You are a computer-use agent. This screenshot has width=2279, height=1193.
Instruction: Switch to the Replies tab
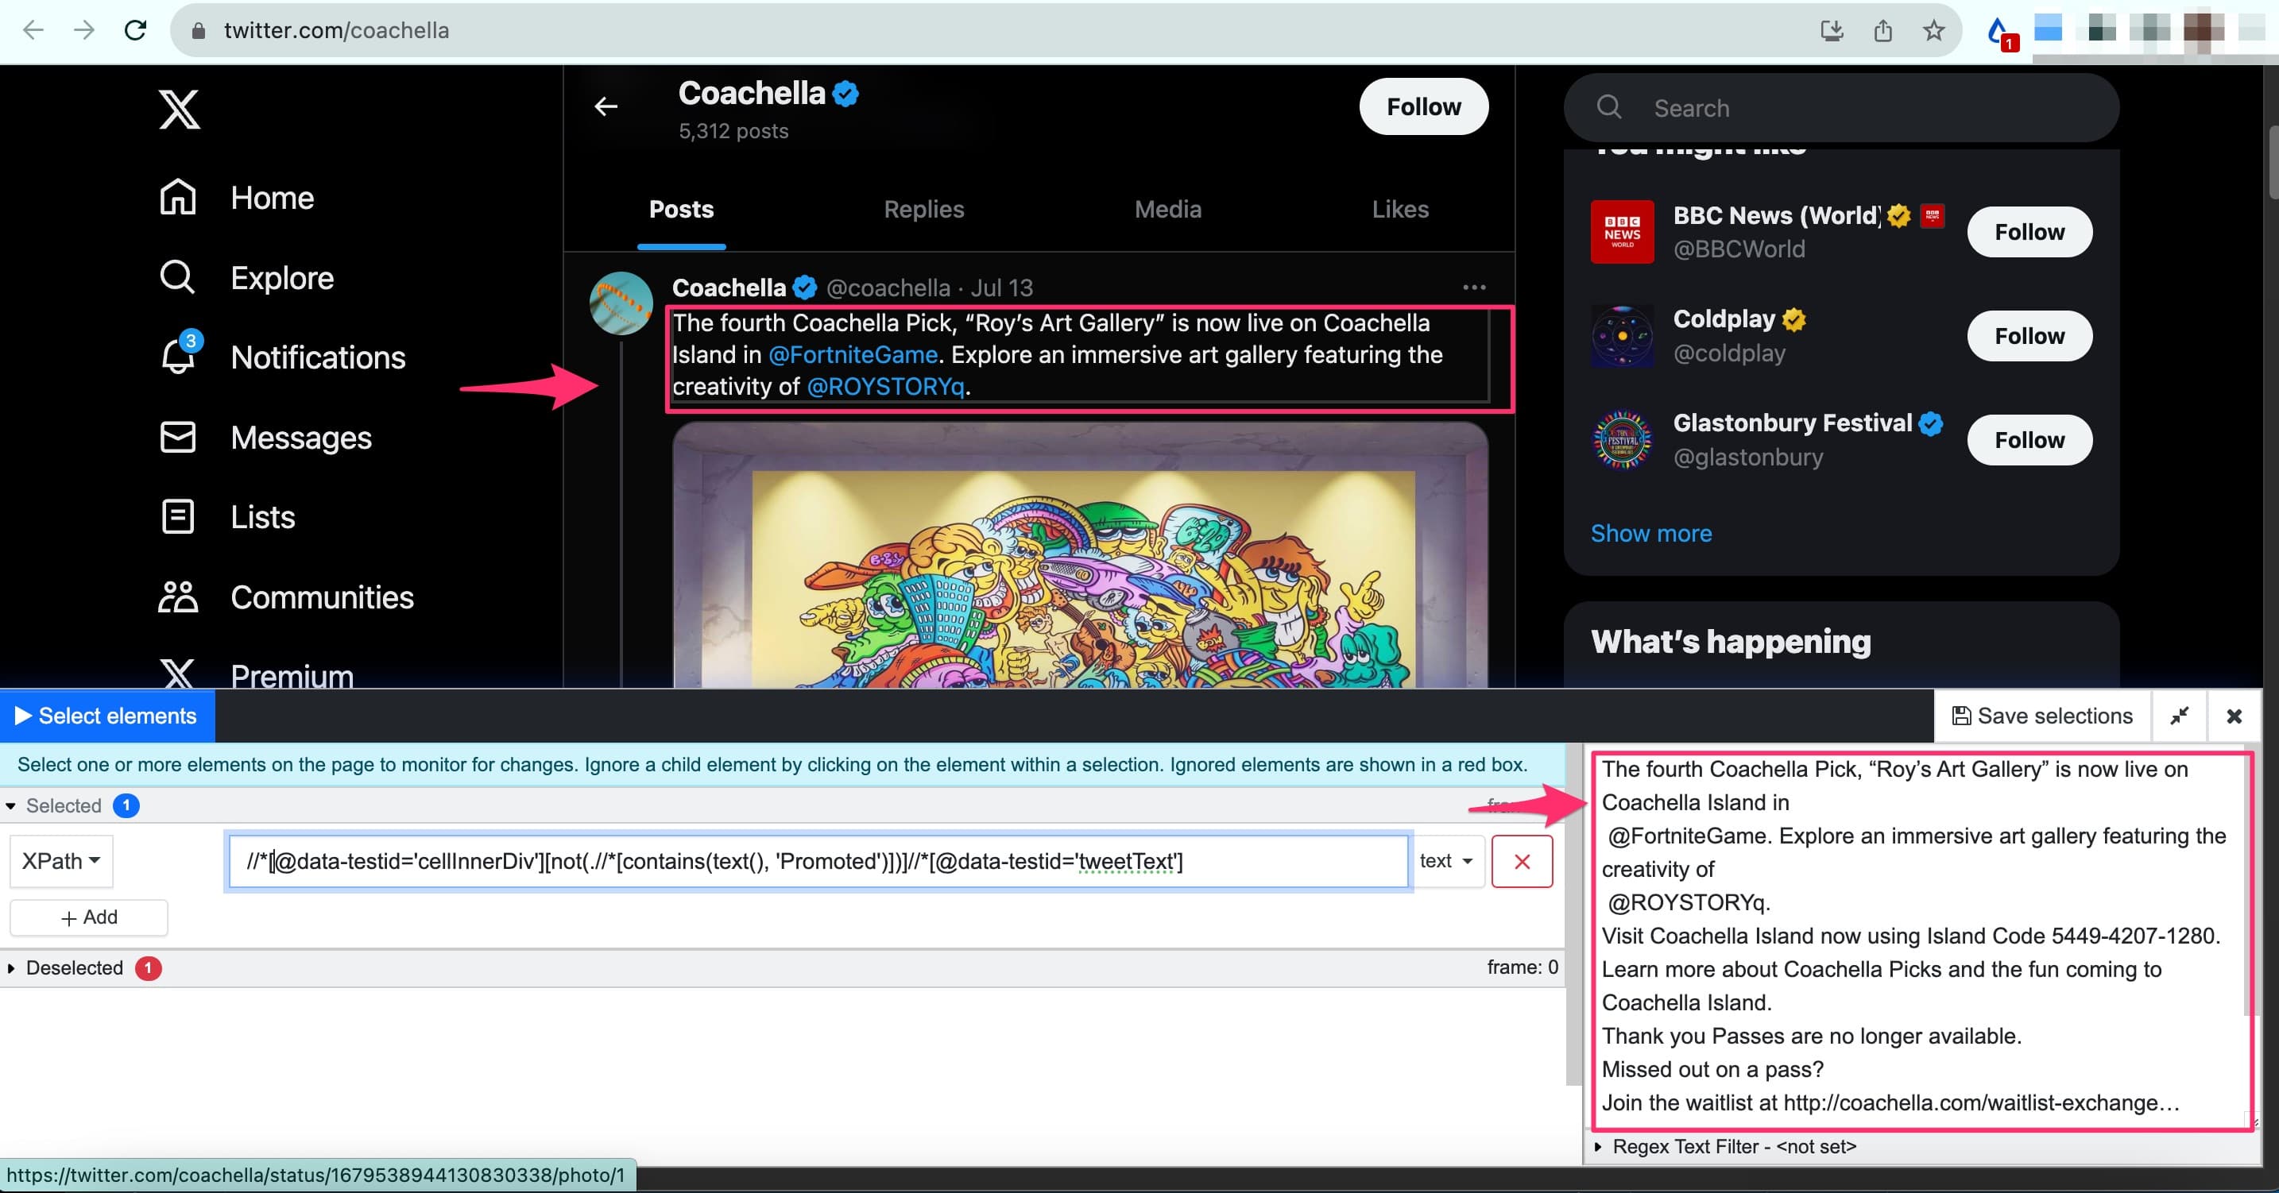[x=923, y=210]
